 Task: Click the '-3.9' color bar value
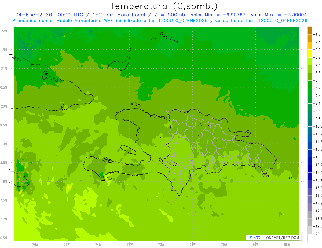[317, 57]
